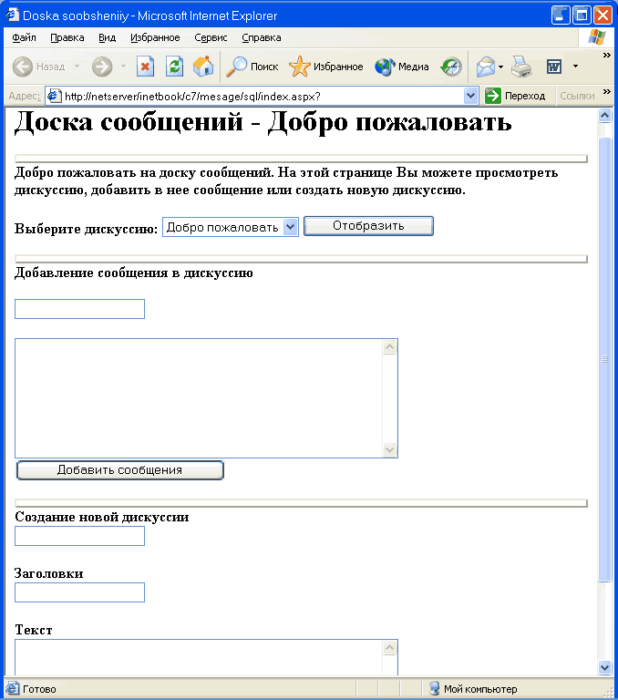Click the message author field under Добавление сообщения
The image size is (618, 700).
coord(79,309)
